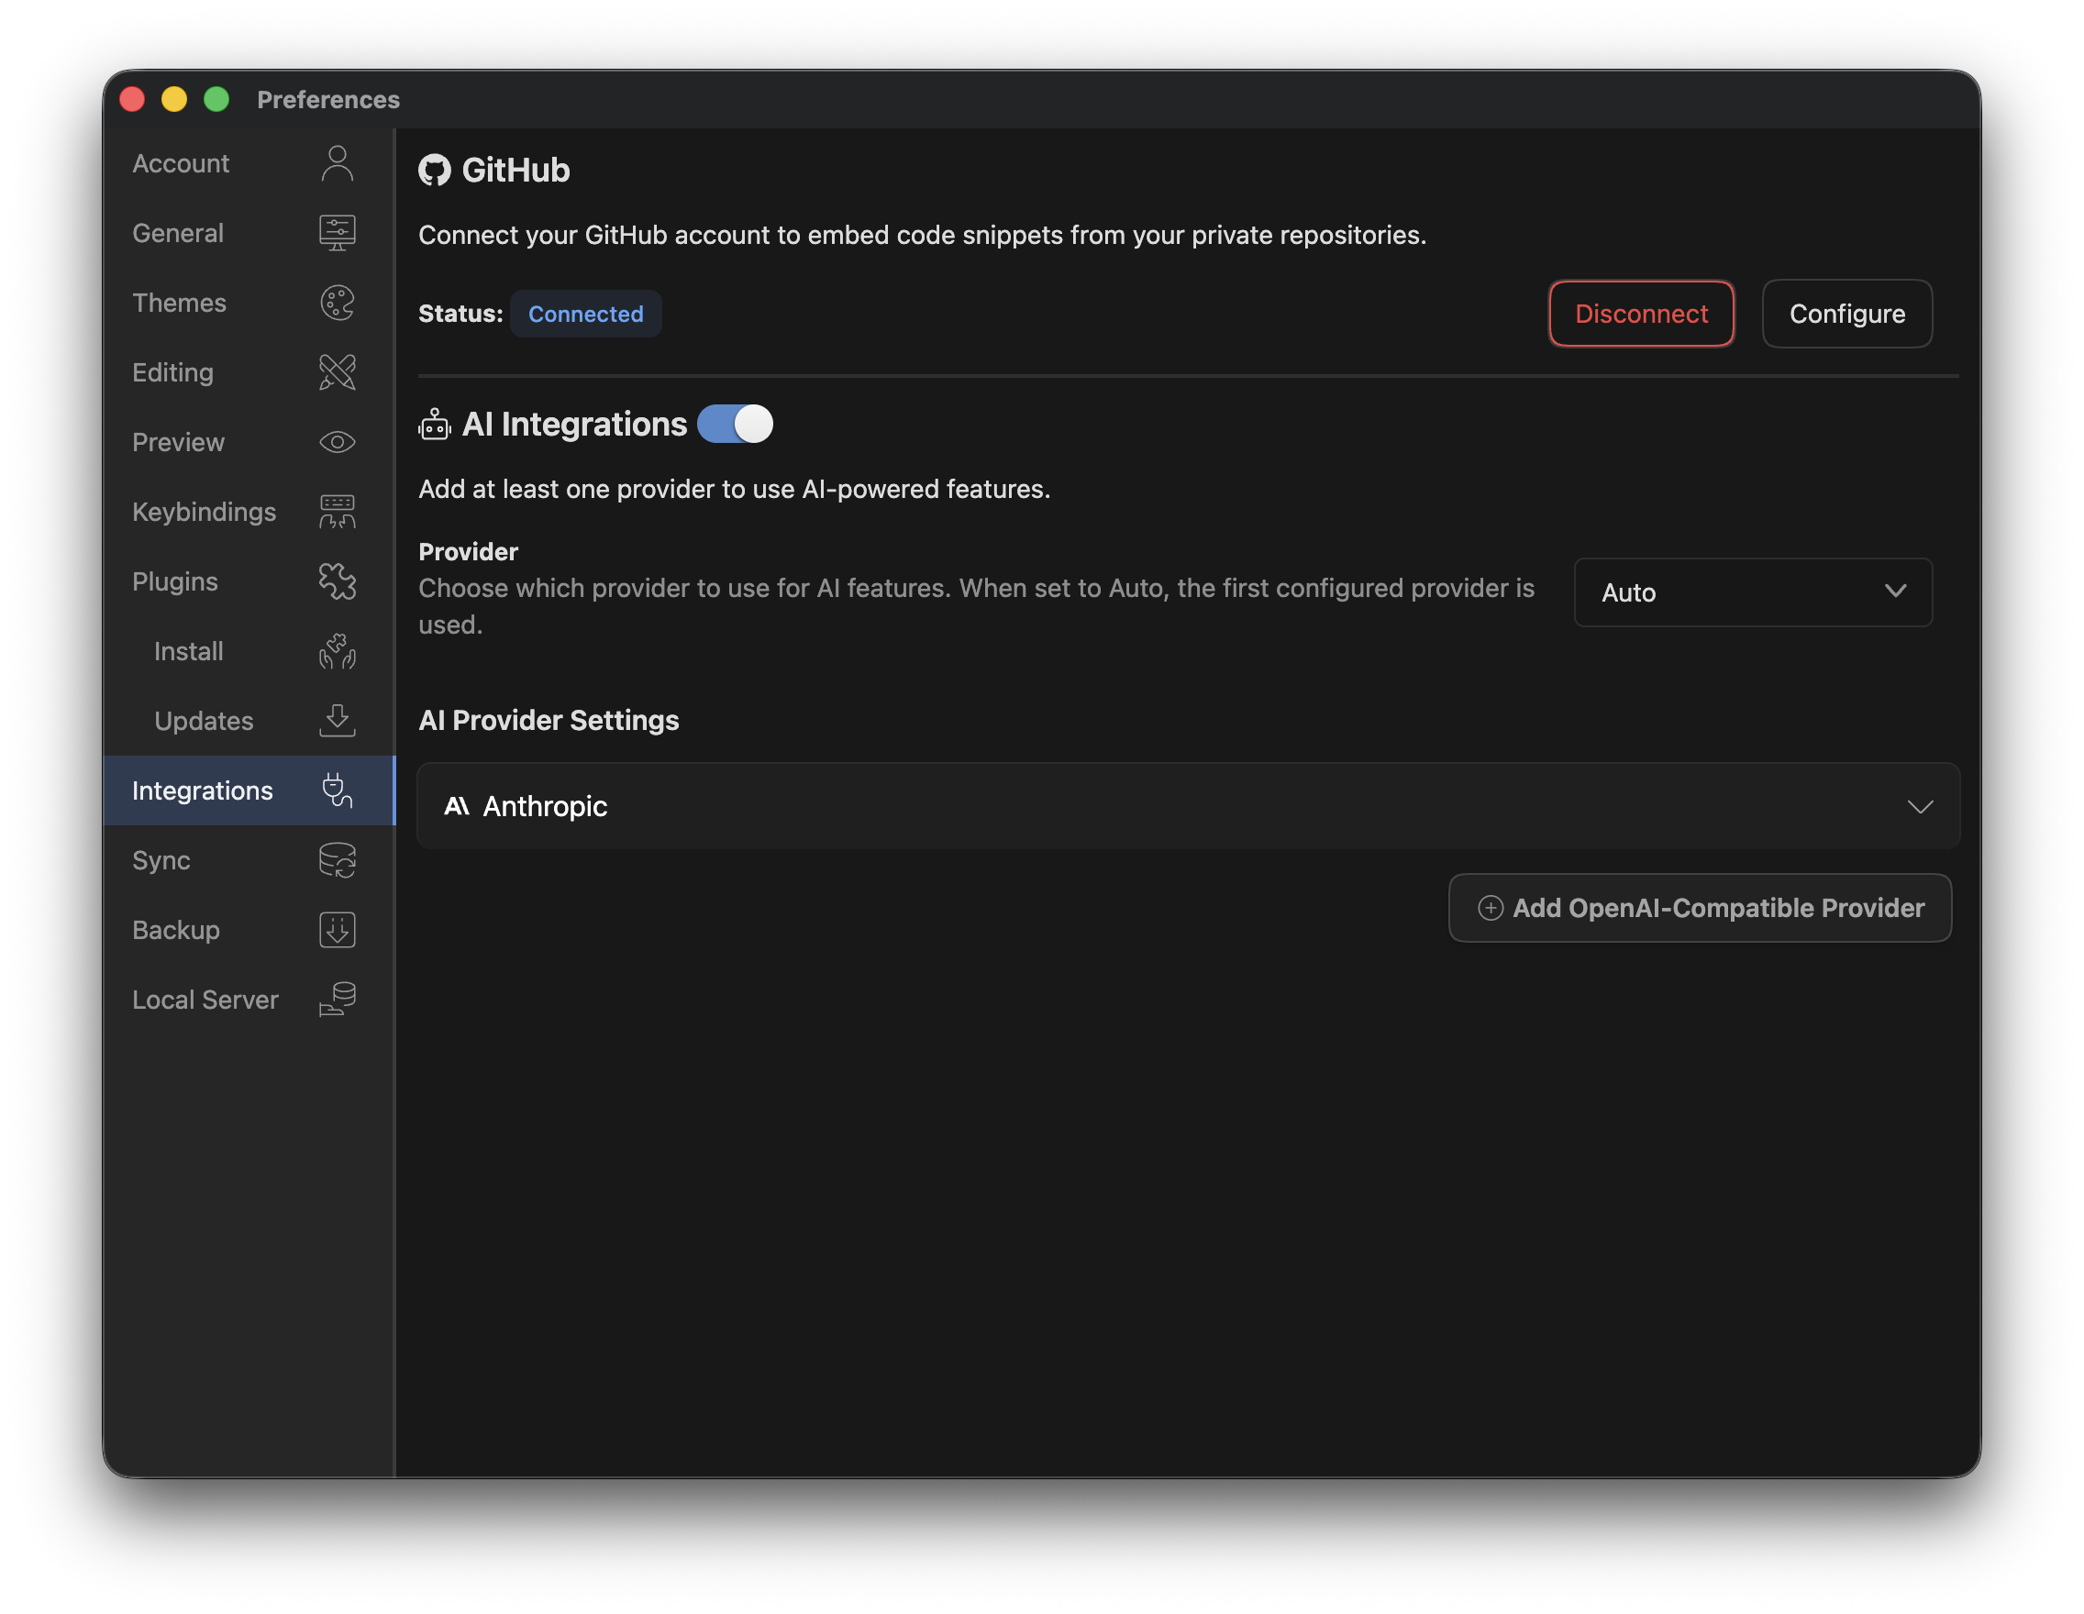Click the Sync database icon

[337, 859]
